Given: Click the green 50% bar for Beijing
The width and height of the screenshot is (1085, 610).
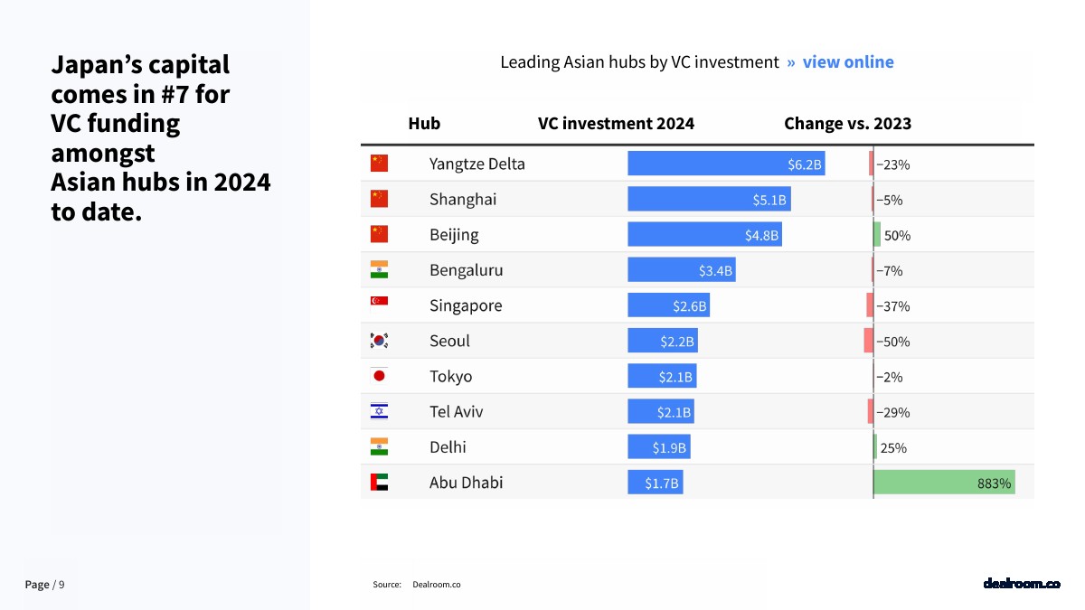Looking at the screenshot, I should pyautogui.click(x=877, y=235).
